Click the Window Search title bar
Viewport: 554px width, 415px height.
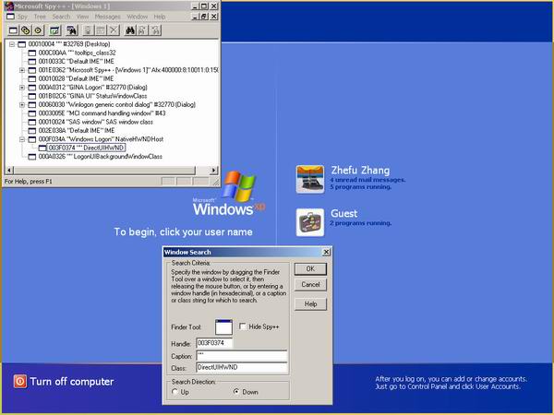pyautogui.click(x=242, y=252)
